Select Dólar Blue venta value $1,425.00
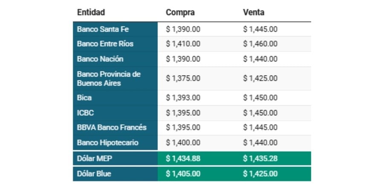 (260, 174)
